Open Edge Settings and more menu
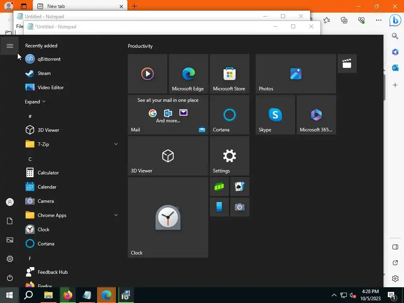Viewport: 404px width, 303px height. click(x=378, y=20)
